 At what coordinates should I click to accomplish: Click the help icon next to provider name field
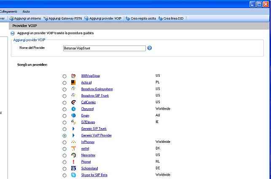pyautogui.click(x=150, y=48)
